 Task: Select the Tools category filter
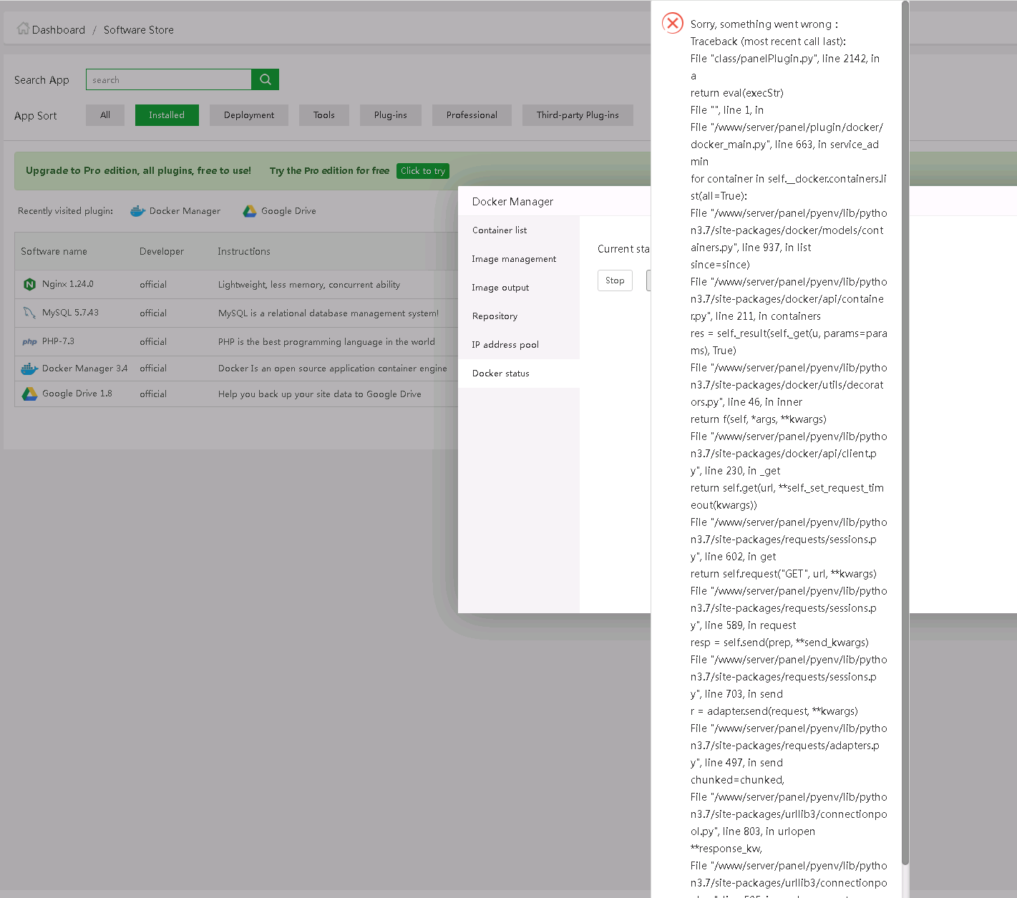pos(324,115)
